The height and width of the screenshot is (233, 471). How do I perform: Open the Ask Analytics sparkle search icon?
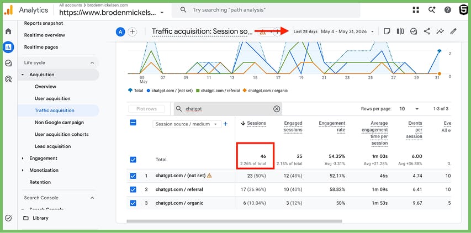tap(432, 10)
